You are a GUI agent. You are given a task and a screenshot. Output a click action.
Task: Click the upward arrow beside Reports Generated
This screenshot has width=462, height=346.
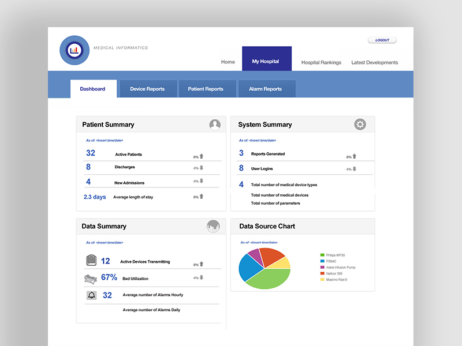355,155
